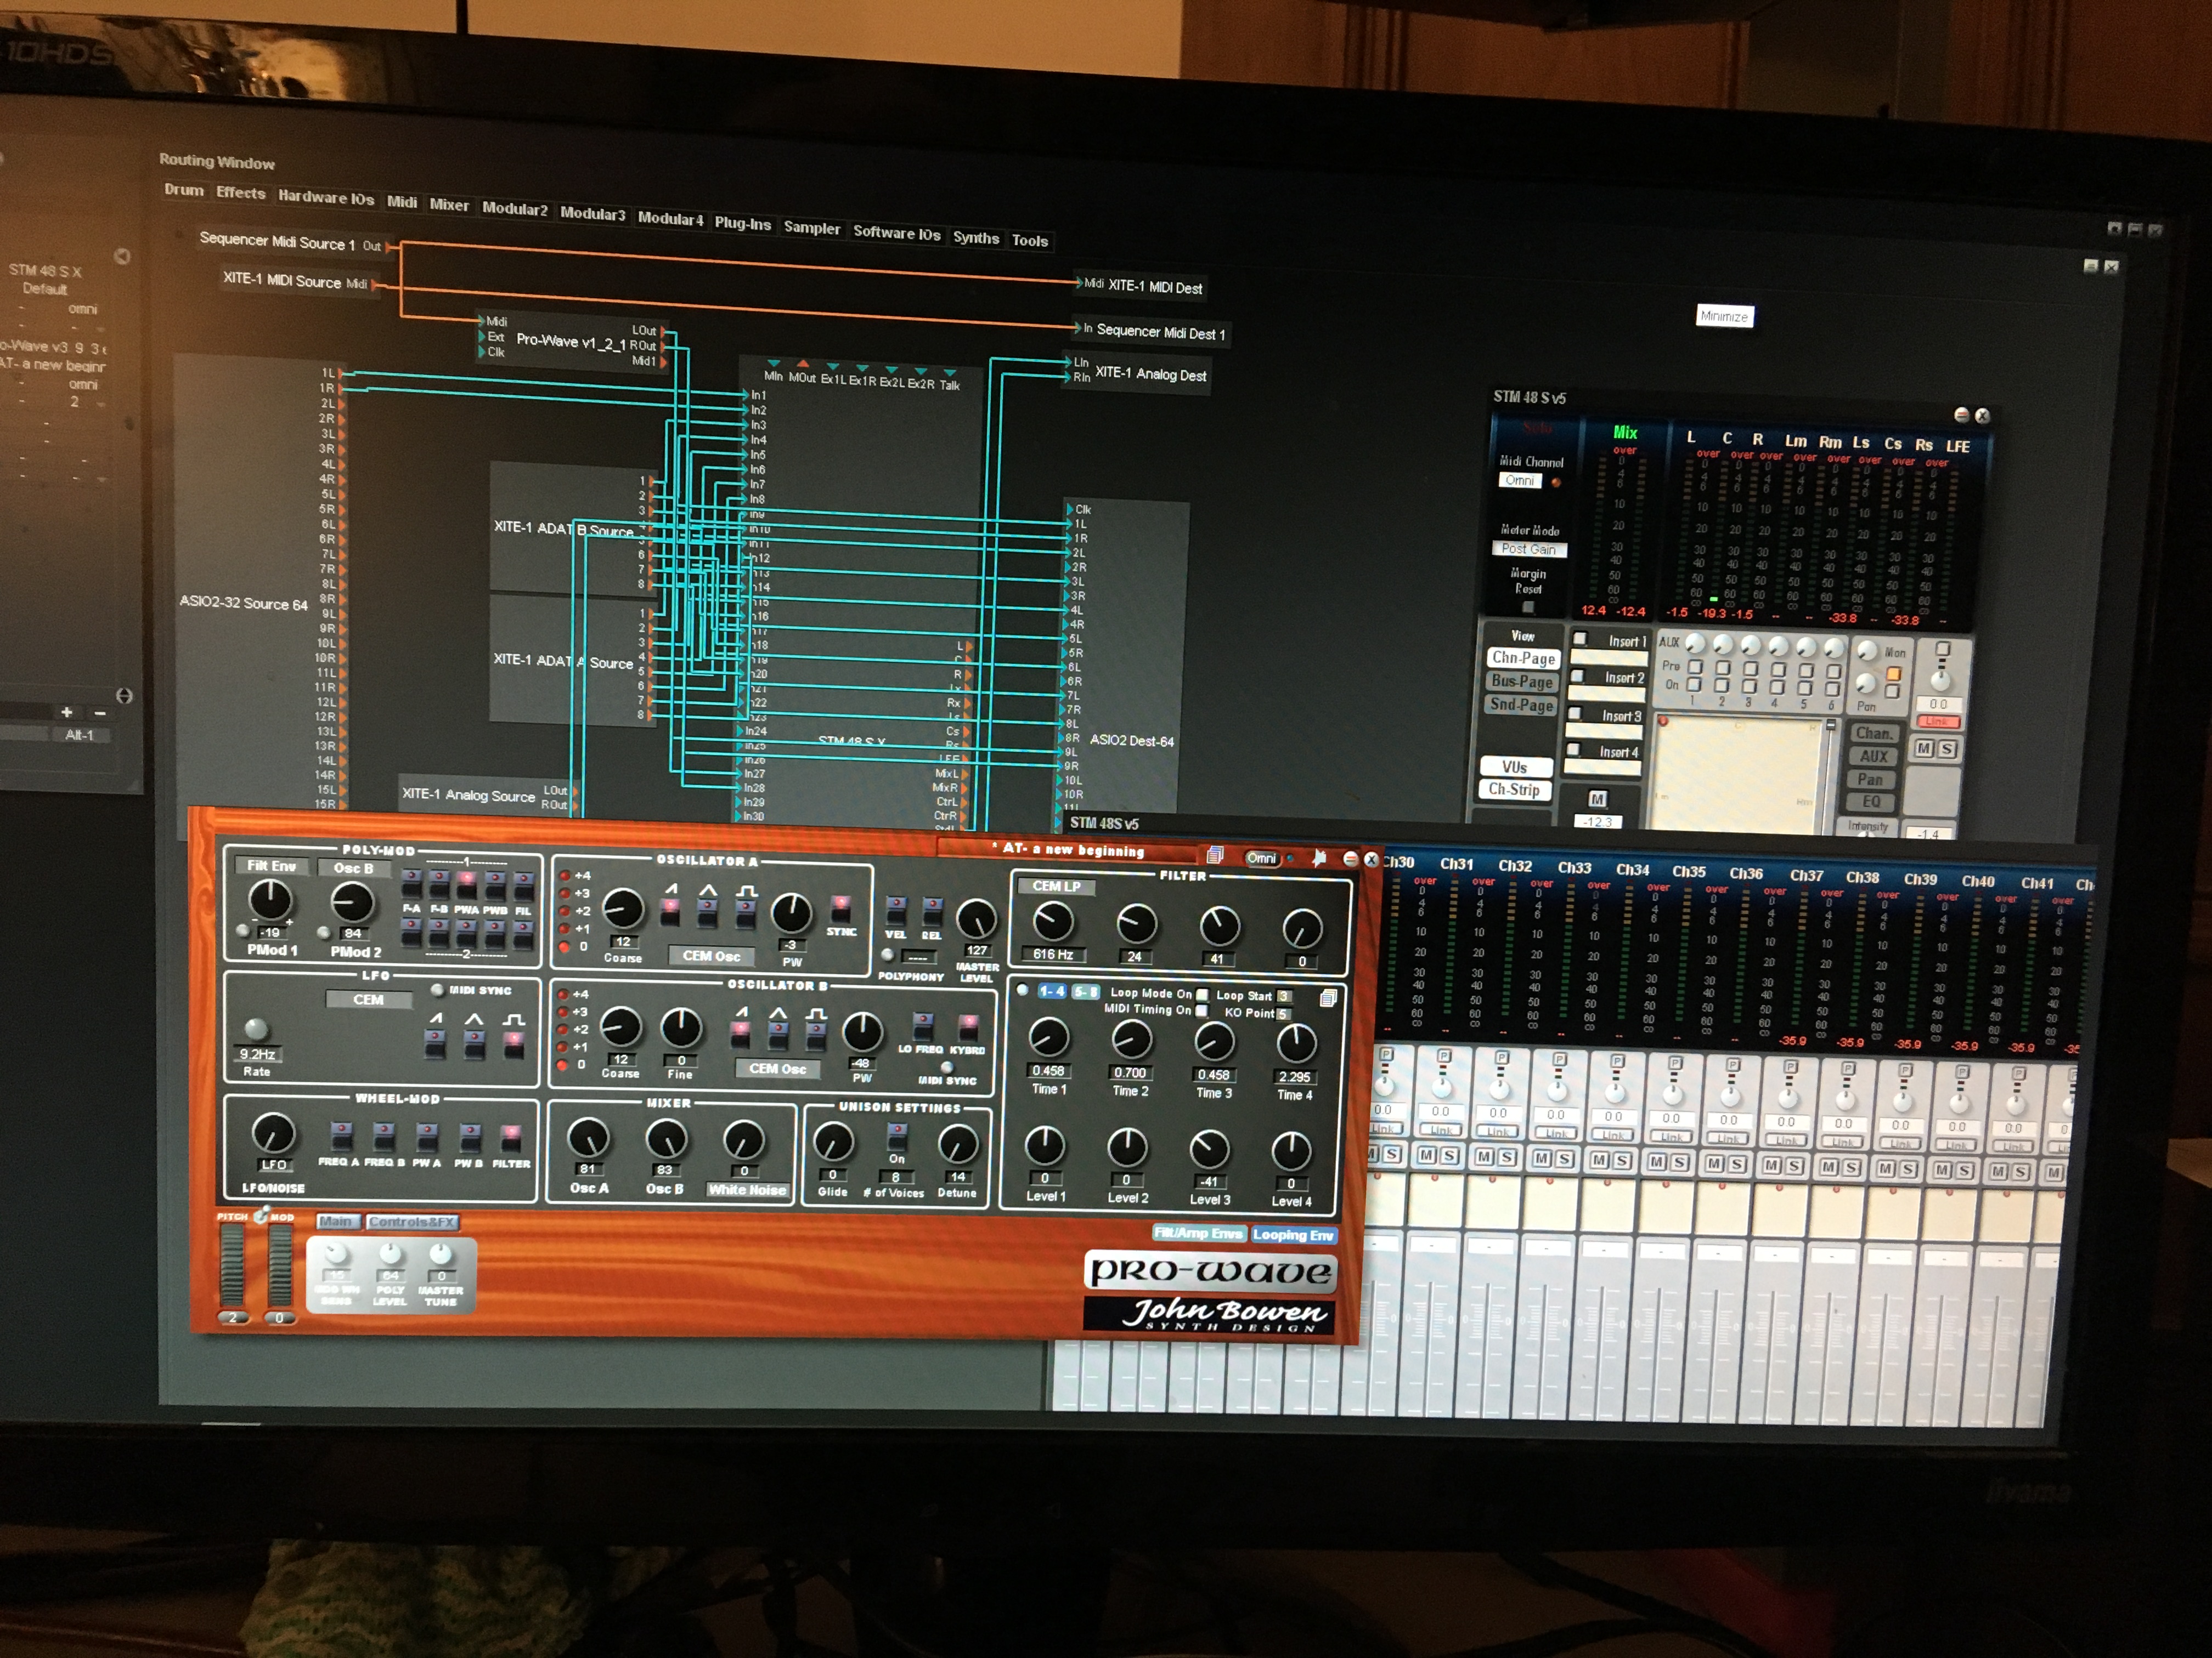
Task: Open Filt Env PMod 1 source selector
Action: pos(272,866)
